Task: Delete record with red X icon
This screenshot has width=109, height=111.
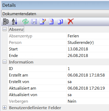Action: [70, 21]
